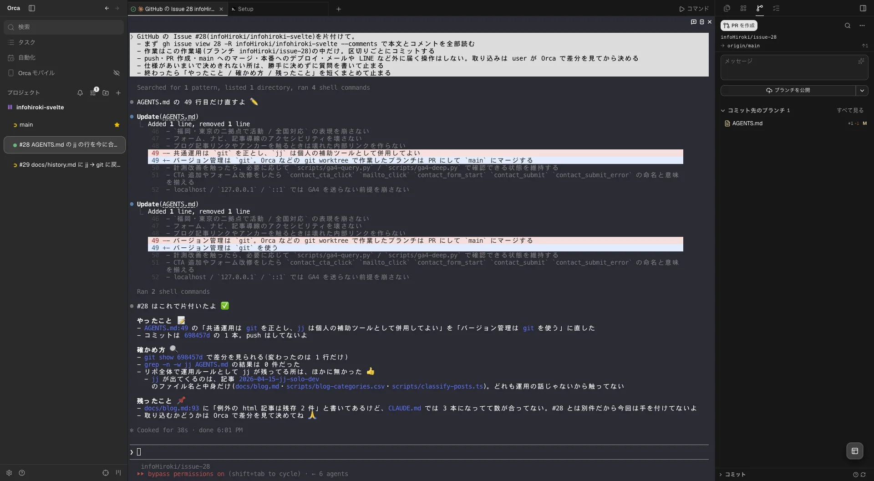Click the bars icon in sidebar footer

point(118,473)
